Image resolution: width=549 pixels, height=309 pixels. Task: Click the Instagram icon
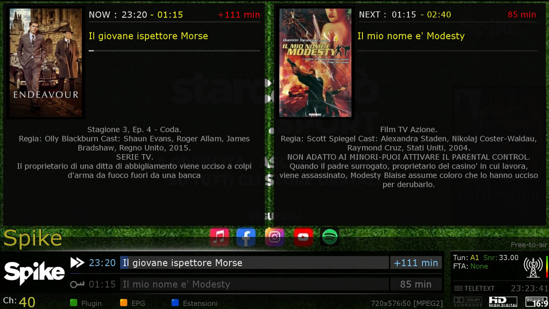pyautogui.click(x=274, y=236)
